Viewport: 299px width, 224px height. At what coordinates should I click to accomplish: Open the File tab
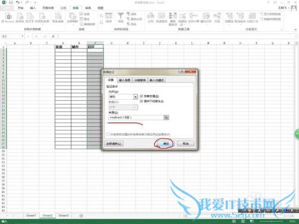7,8
